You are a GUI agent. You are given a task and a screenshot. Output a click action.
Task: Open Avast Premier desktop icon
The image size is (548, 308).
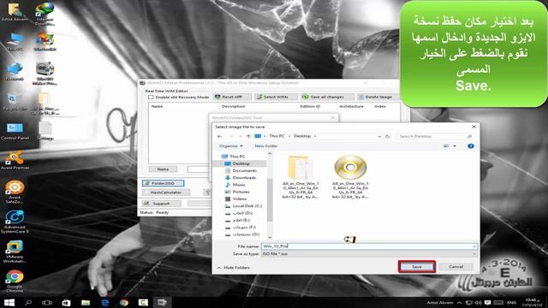[x=15, y=161]
